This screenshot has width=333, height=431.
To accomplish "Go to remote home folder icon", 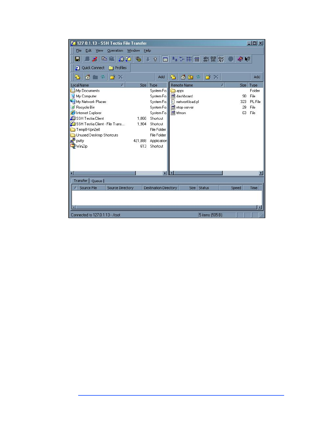I will (x=183, y=77).
